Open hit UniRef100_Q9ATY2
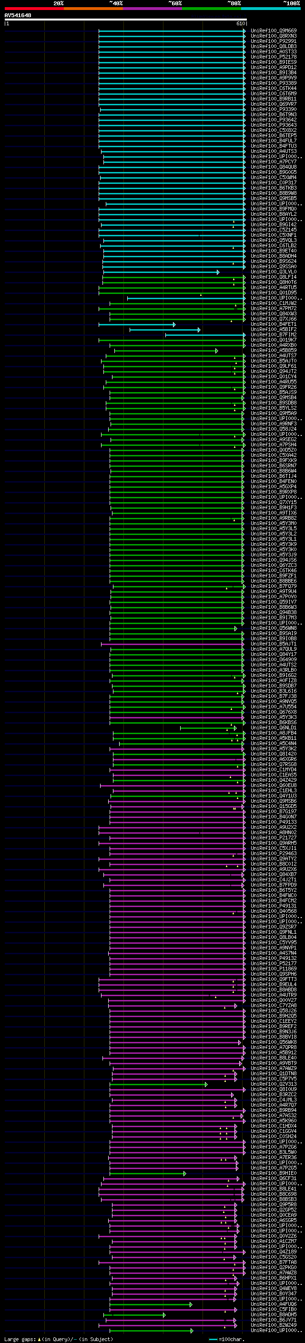 pos(274,858)
